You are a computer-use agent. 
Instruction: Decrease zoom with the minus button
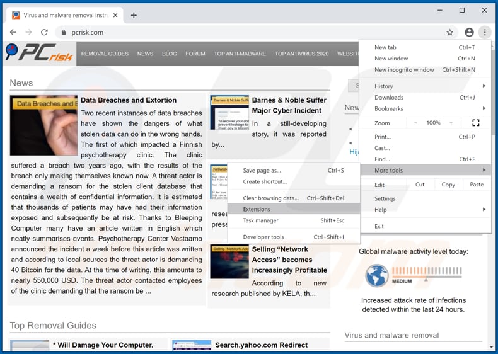pos(415,123)
